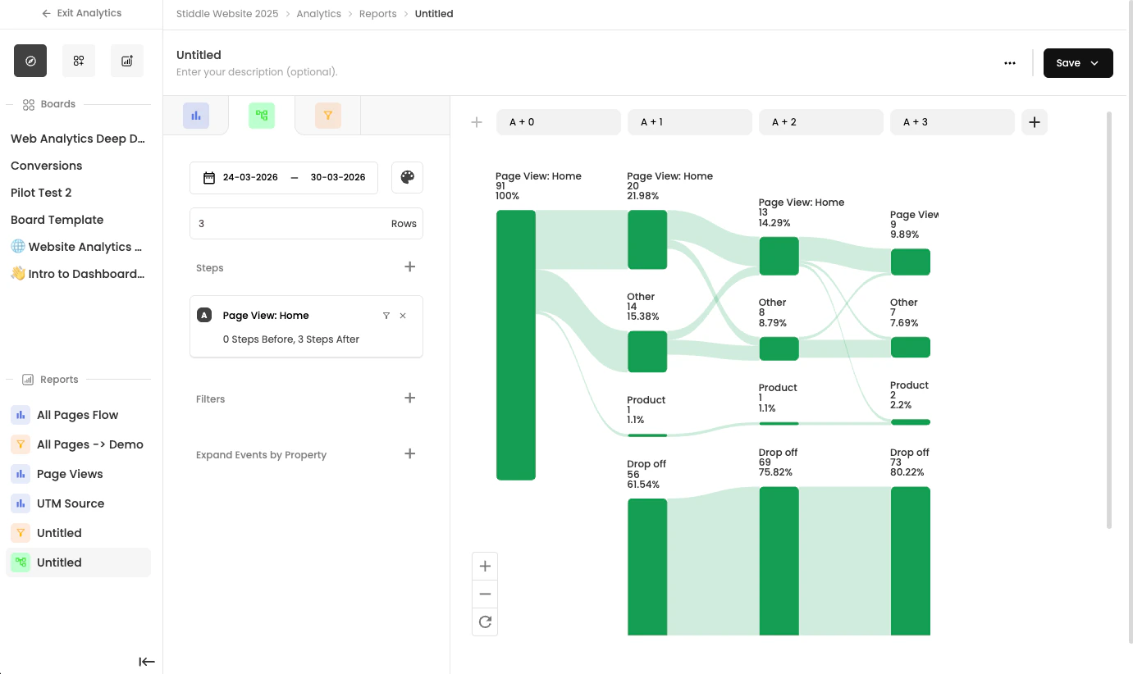
Task: Click the chart vertical scrollbar
Action: click(x=1109, y=320)
